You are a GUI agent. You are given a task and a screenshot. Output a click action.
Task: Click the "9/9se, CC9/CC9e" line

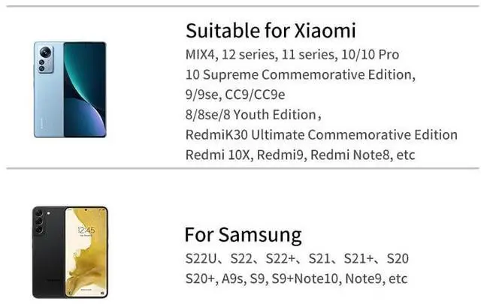pos(235,95)
